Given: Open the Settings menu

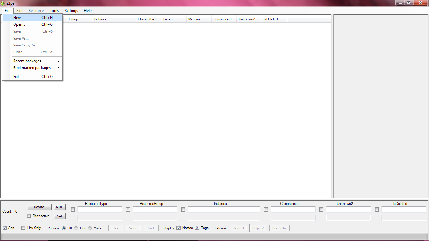Looking at the screenshot, I should coord(71,10).
